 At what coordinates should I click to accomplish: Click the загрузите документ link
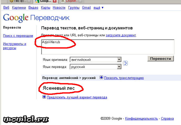point(121,35)
